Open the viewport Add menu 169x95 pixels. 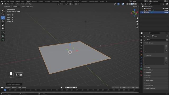click(x=26, y=4)
